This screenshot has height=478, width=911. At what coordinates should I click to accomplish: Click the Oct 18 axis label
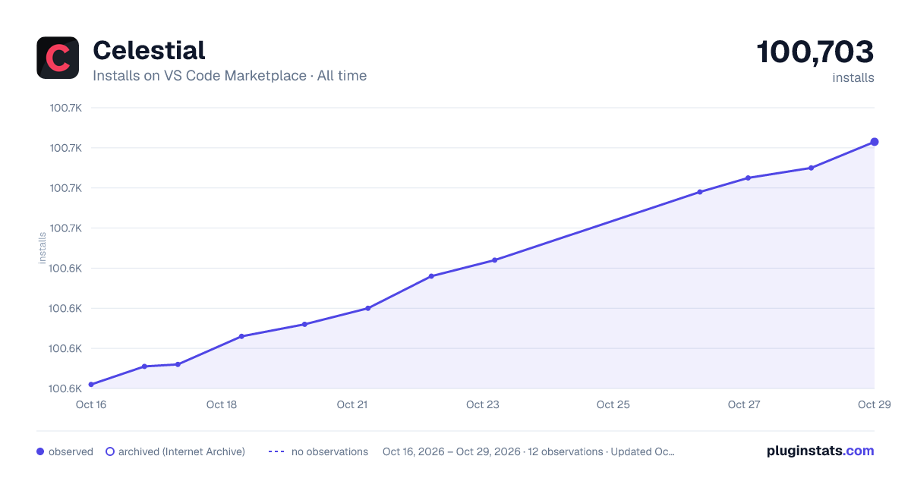pos(222,404)
